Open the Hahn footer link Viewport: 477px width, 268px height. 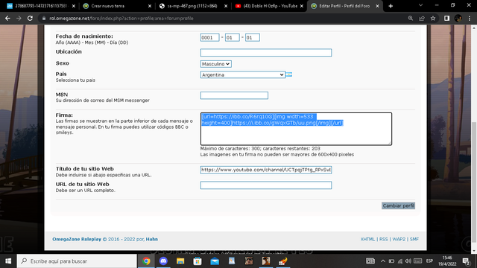(x=152, y=239)
